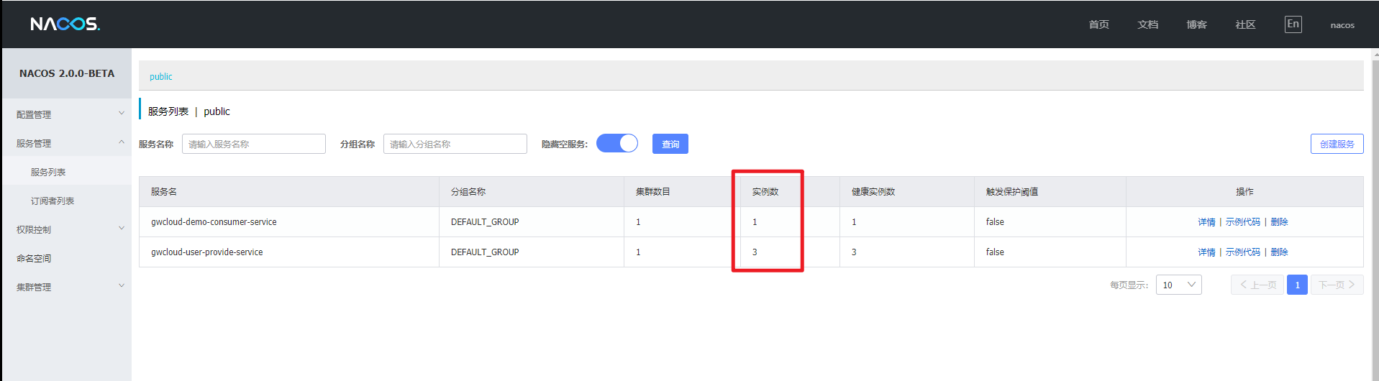Viewport: 1379px width, 381px height.
Task: Open 示例代码 for gwcloud-demo-consumer-service
Action: click(x=1242, y=222)
